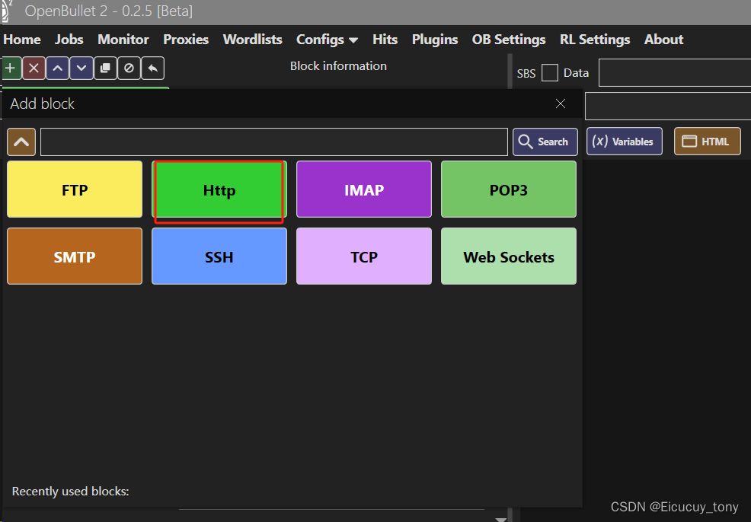Click the block search input field
The height and width of the screenshot is (522, 751).
point(274,142)
